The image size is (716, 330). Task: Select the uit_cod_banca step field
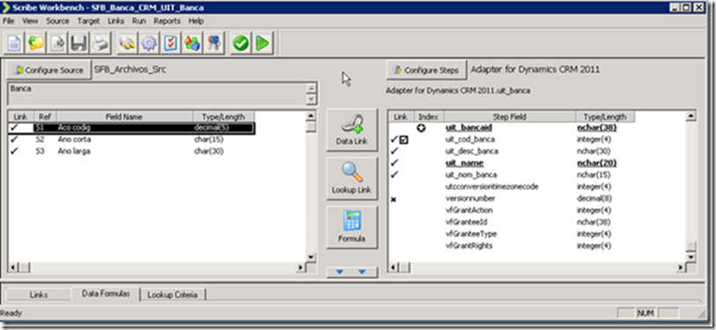[x=470, y=139]
